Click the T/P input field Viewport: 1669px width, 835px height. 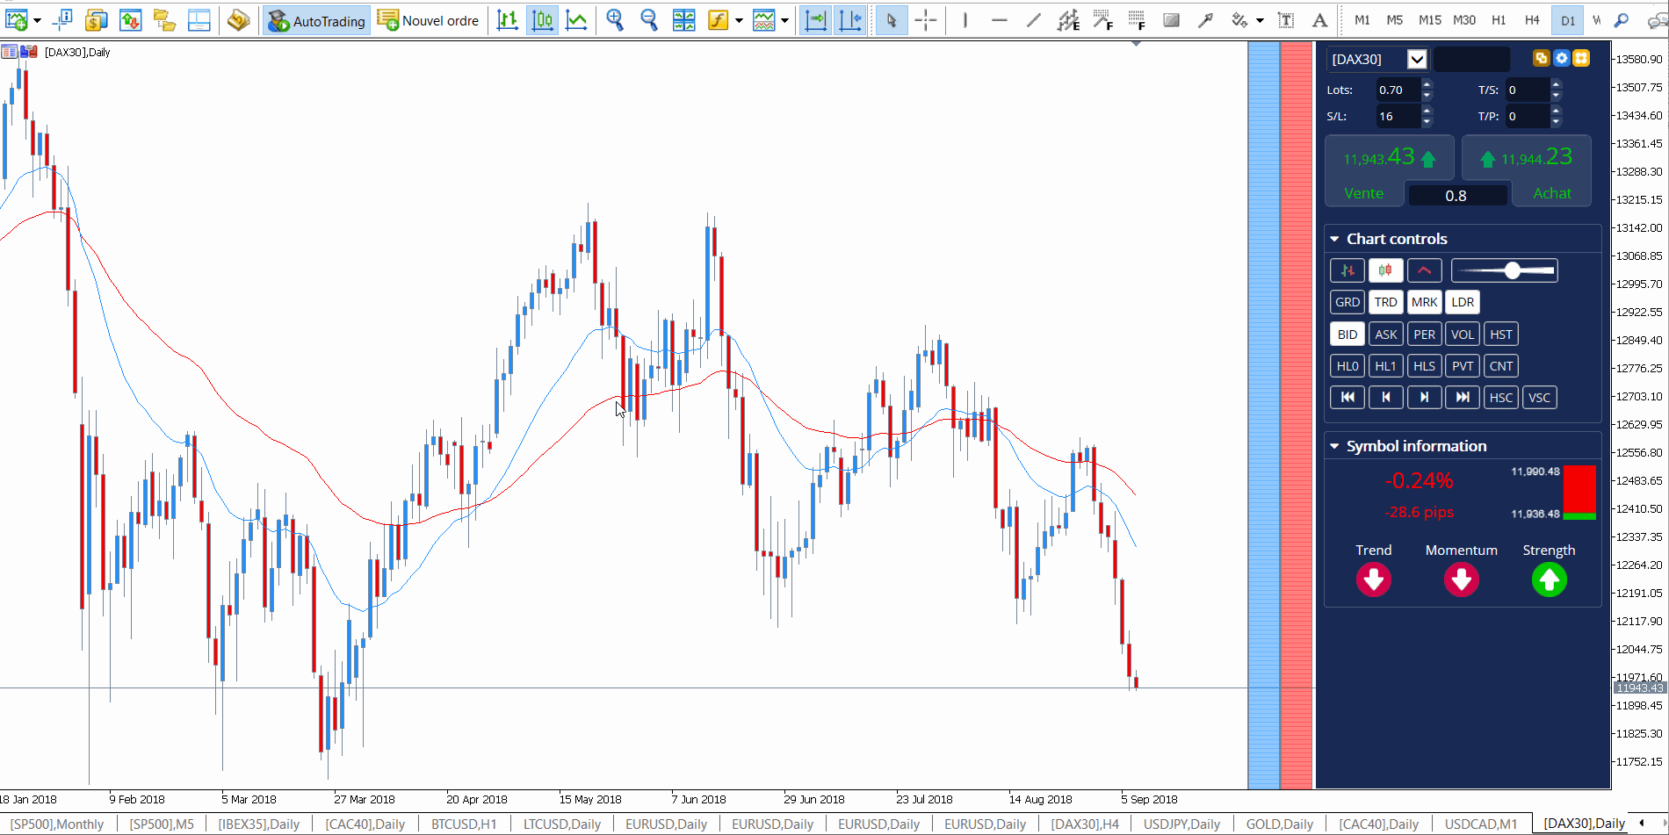click(1527, 116)
